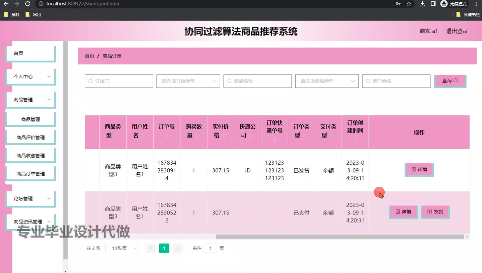Collapse the 商品管理 parent menu
482x273 pixels.
pos(30,100)
